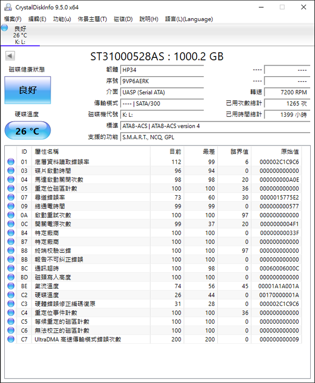
Task: Click status orb for attribute 07
Action: 11,197
